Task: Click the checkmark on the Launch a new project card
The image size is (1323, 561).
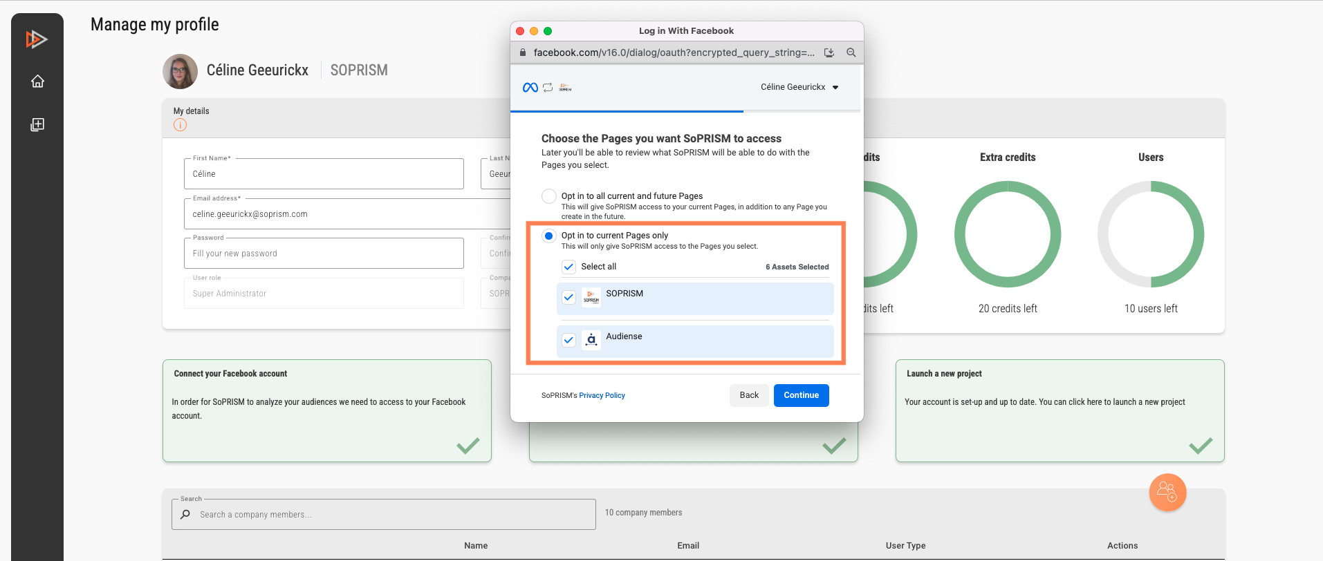Action: click(1201, 446)
